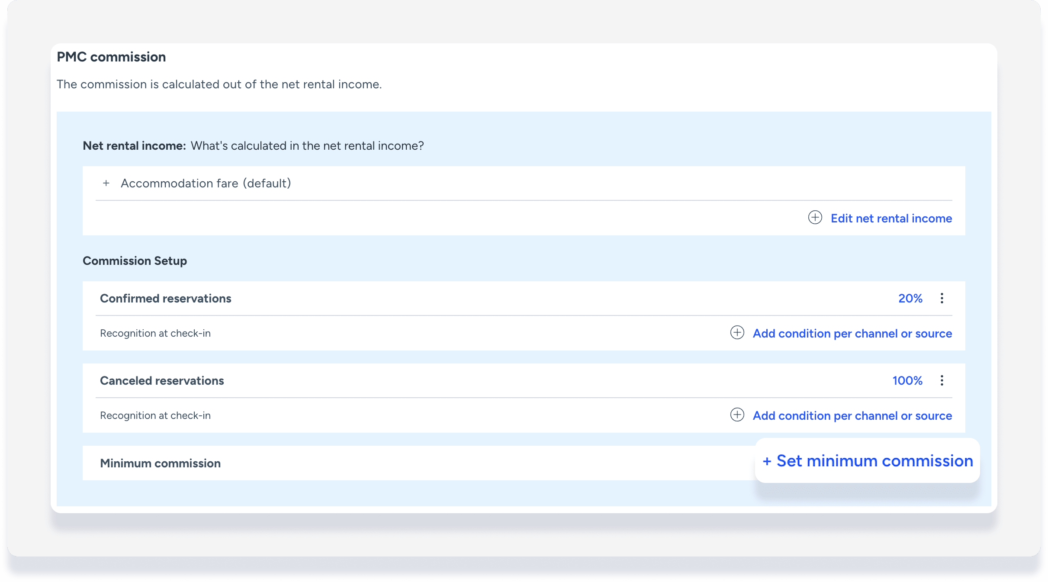The width and height of the screenshot is (1048, 582).
Task: Click Recognition at check-in under Confirmed reservations
Action: 155,333
